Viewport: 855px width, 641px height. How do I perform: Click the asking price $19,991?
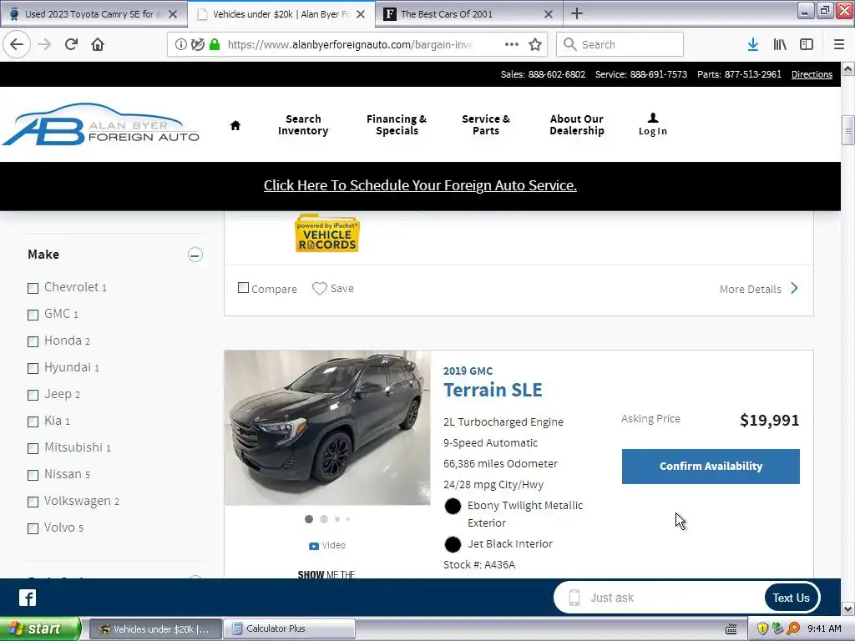click(769, 421)
